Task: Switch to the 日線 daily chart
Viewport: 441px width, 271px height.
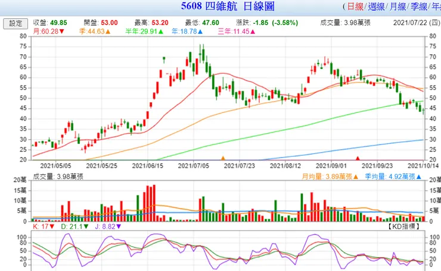Action: (355, 7)
